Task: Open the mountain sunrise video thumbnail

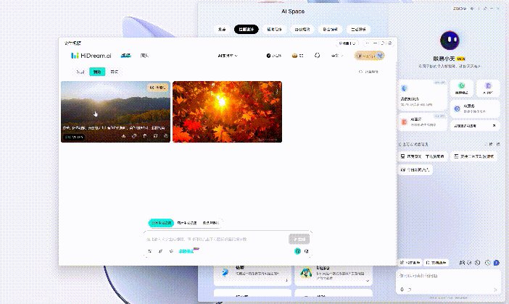Action: [x=115, y=111]
